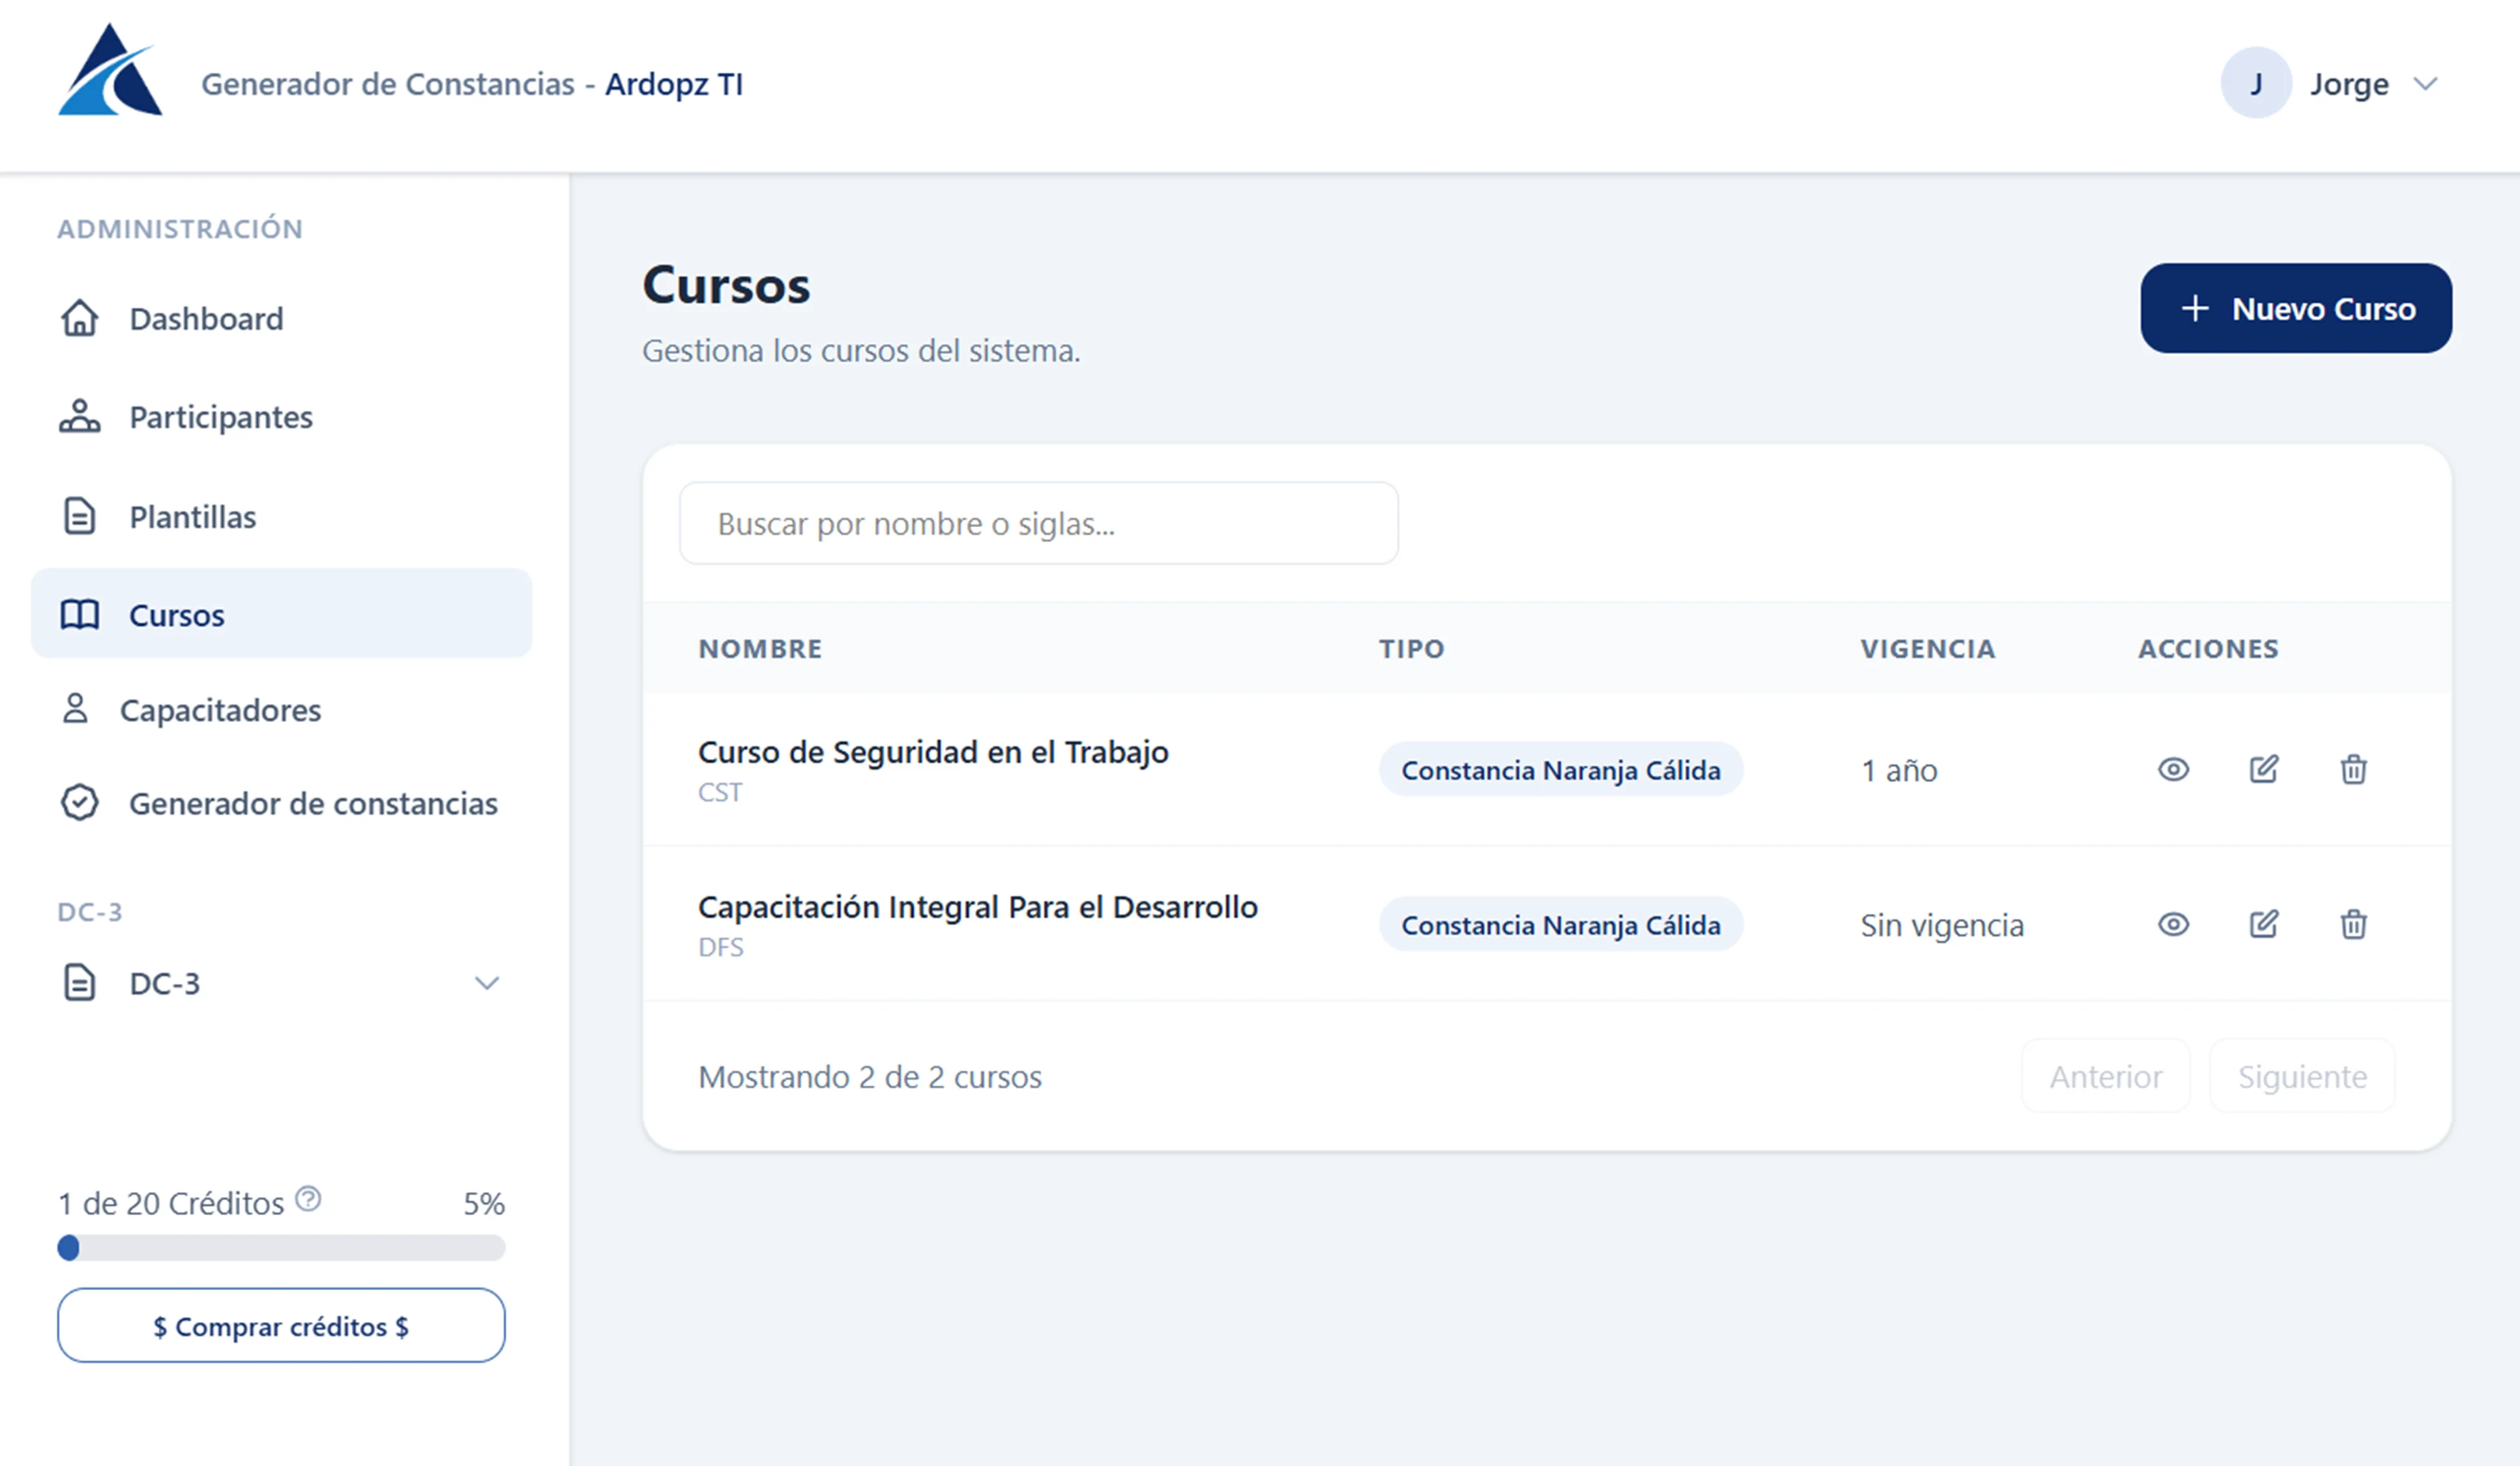
Task: Click the Dashboard house icon
Action: pos(80,319)
